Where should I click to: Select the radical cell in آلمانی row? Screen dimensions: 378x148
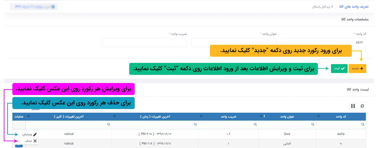(69, 144)
